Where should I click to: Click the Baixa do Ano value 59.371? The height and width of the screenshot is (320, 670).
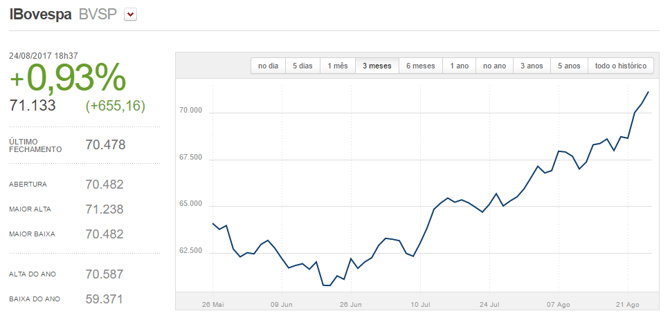[105, 299]
